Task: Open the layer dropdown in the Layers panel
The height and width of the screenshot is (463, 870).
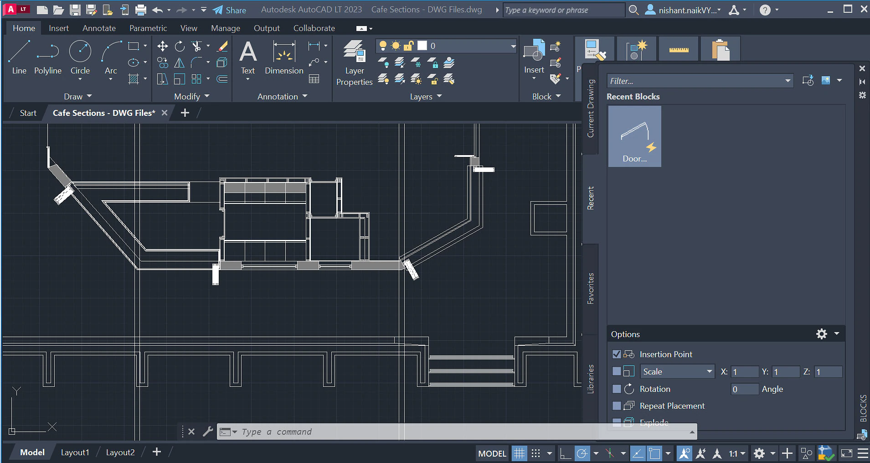Action: 513,46
